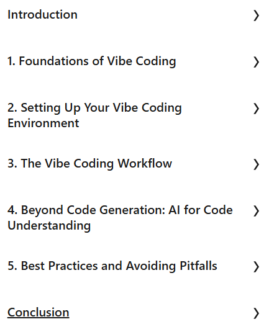Click arrow for Best Practices and Avoiding Pitfalls
269x327 pixels.
point(256,267)
